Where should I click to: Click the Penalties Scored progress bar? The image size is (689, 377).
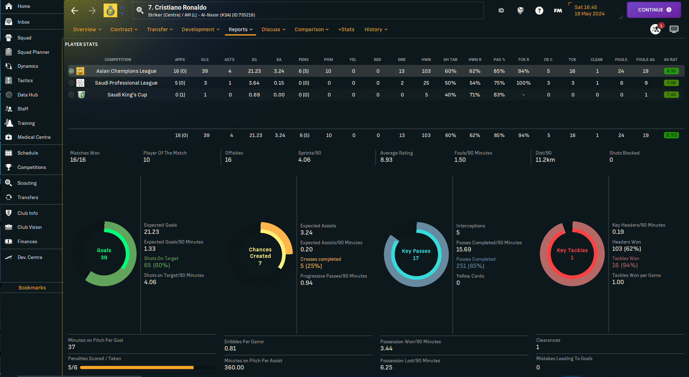pyautogui.click(x=148, y=367)
